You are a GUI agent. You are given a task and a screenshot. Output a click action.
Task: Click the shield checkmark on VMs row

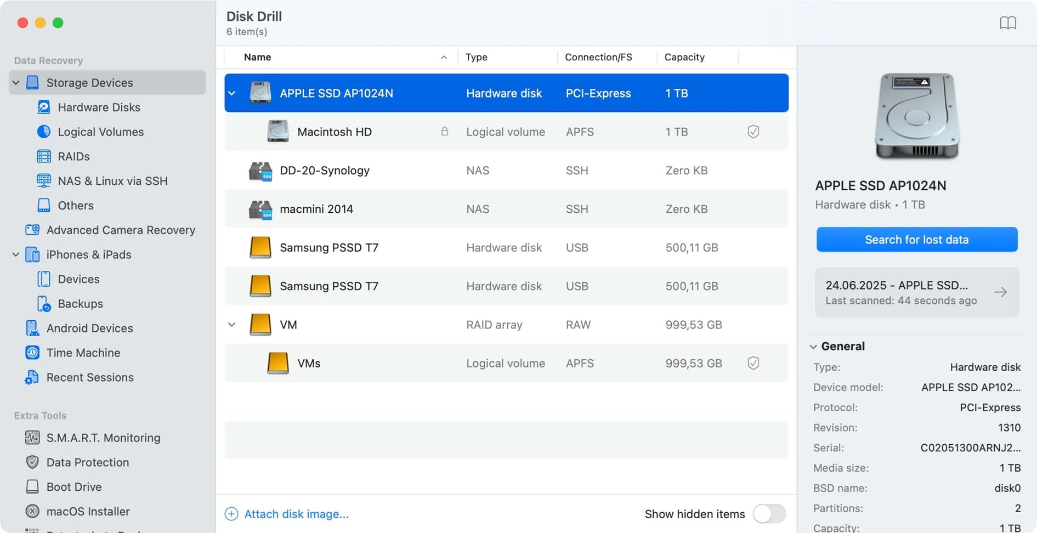pyautogui.click(x=753, y=363)
